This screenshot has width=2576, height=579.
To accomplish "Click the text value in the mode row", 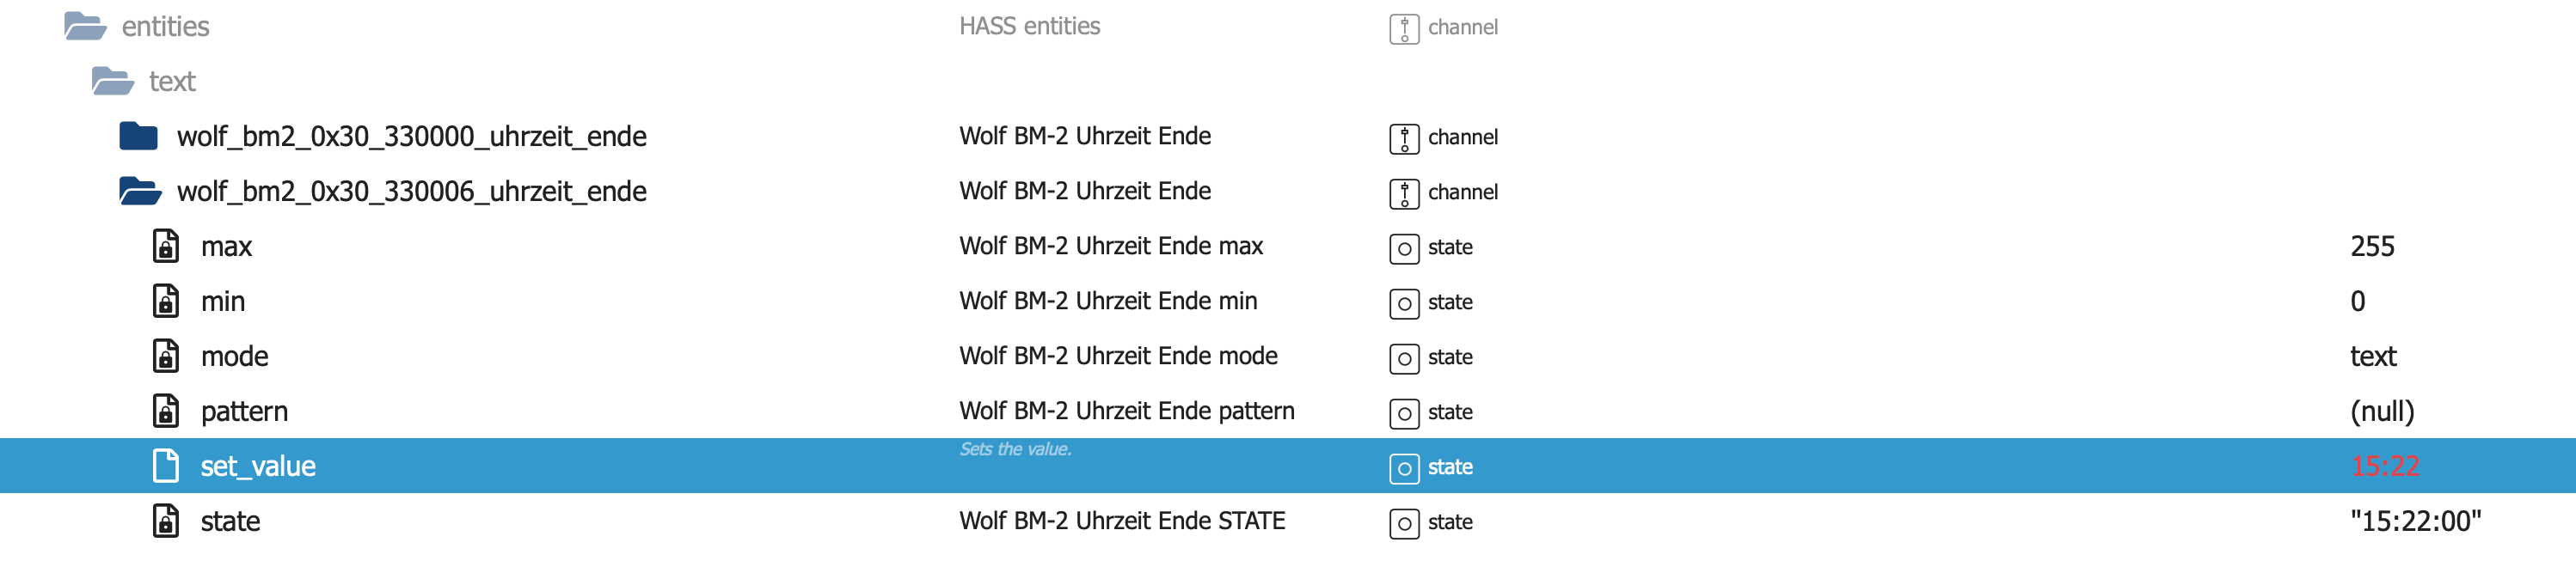I will (x=2372, y=357).
